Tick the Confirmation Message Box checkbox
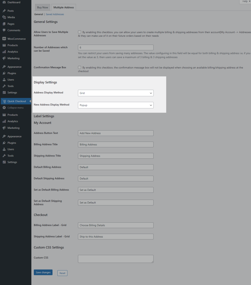The image size is (251, 285). coord(79,67)
